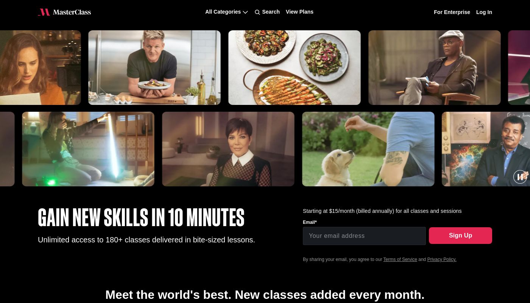Open the All Categories menu
Screen dimensions: 530x303
tap(226, 12)
